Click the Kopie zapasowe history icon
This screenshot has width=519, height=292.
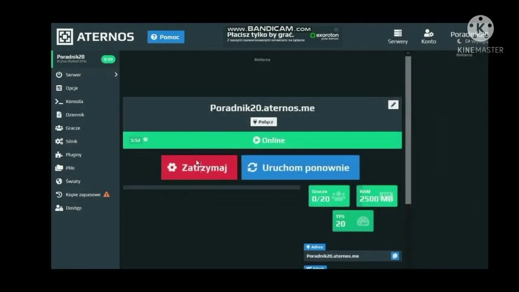[x=59, y=195]
